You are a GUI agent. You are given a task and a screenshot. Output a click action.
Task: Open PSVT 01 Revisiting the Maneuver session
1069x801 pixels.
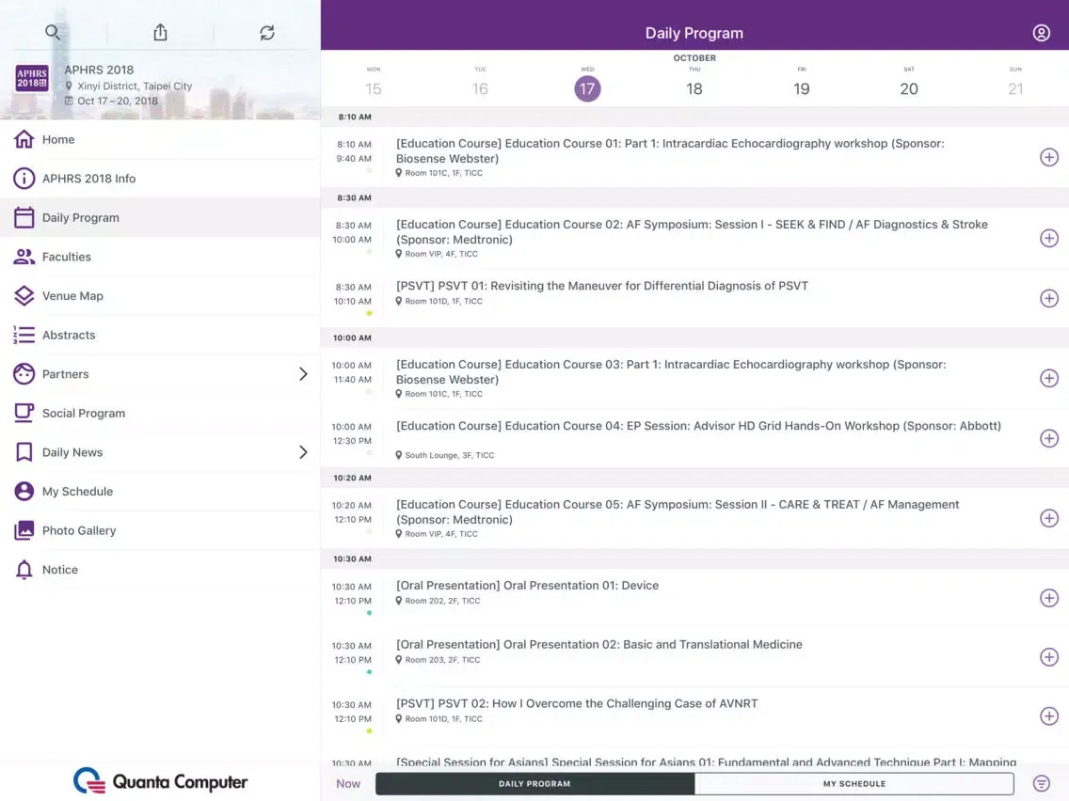click(694, 298)
